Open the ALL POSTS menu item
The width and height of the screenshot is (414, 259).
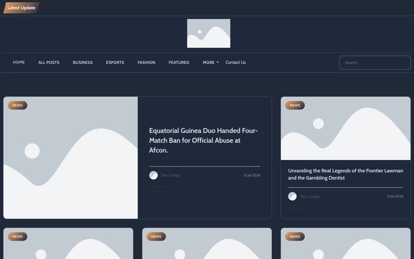[49, 62]
